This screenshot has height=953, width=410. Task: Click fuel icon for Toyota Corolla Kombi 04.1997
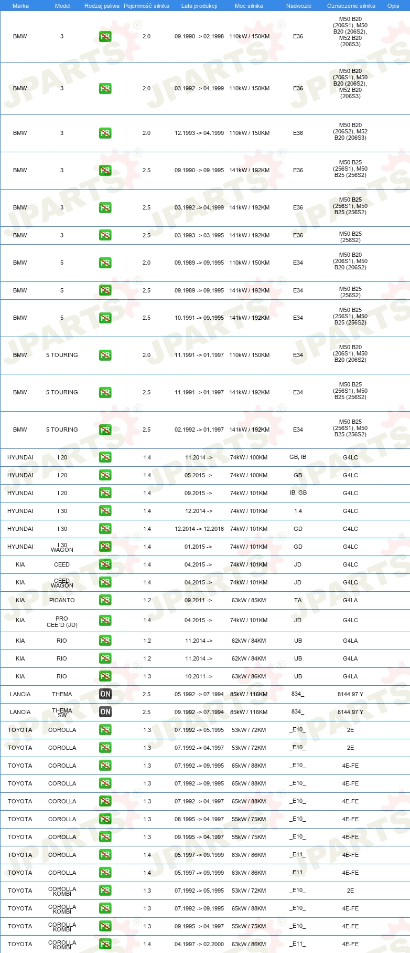105,944
